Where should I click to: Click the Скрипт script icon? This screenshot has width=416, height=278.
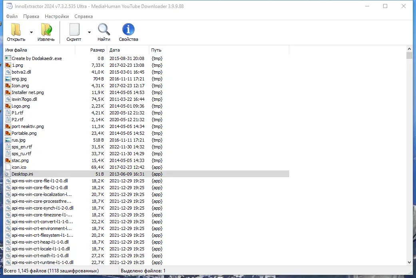(x=74, y=30)
